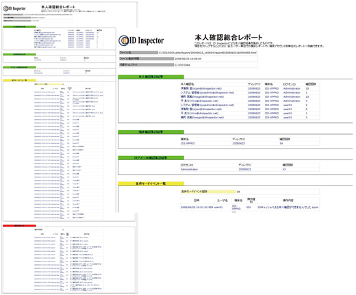Click the 54 confirmation count link

pyautogui.click(x=281, y=144)
